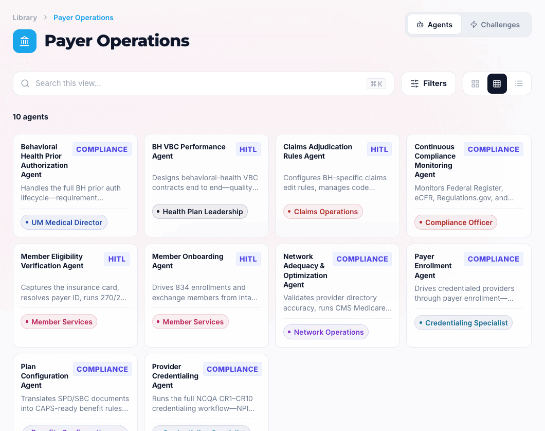Click COMPLIANCE badge on Continuous Compliance Monitoring card
The height and width of the screenshot is (431, 545).
click(x=494, y=149)
